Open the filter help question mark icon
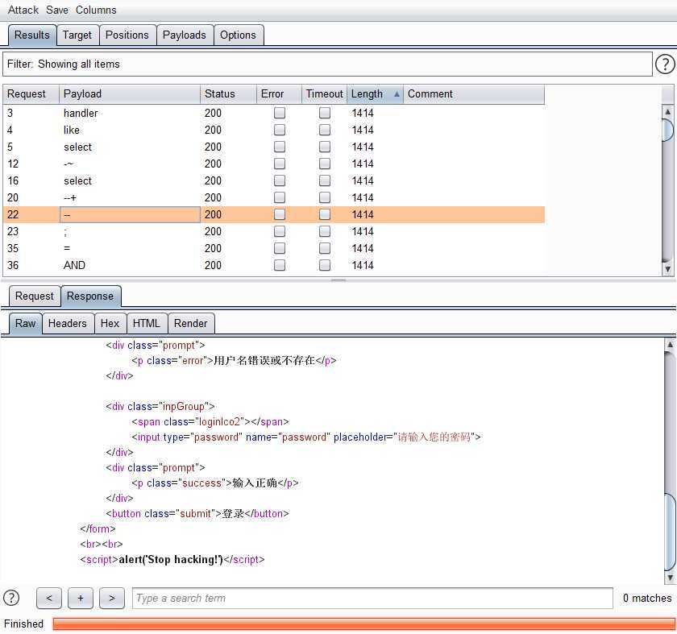Screen dimensions: 677x634 click(664, 64)
